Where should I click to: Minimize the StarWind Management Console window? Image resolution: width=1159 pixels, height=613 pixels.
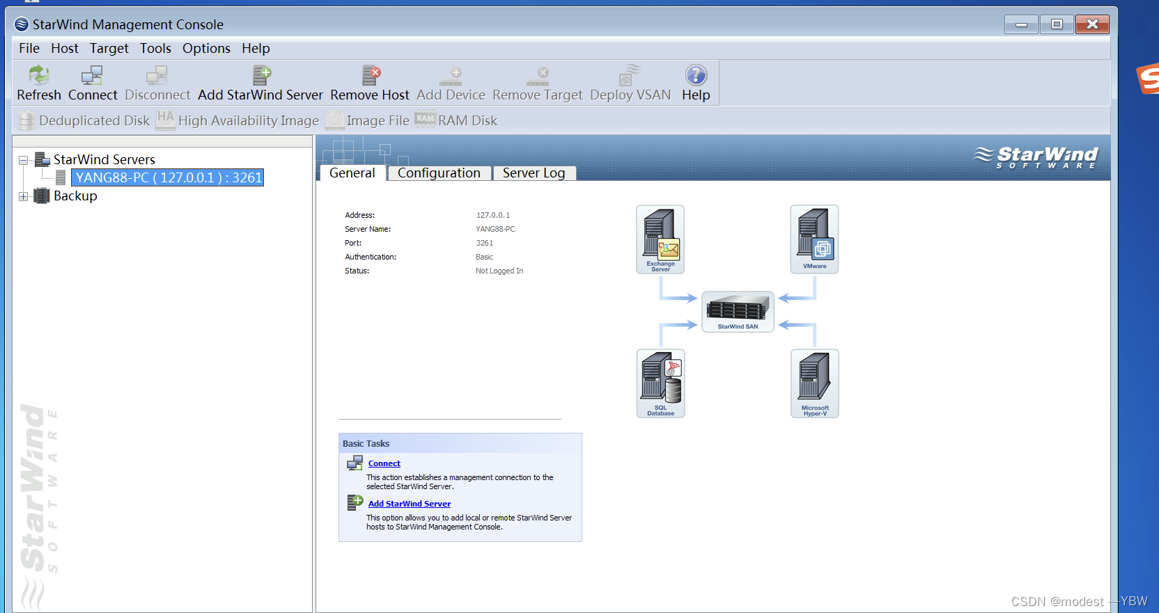click(x=1021, y=24)
